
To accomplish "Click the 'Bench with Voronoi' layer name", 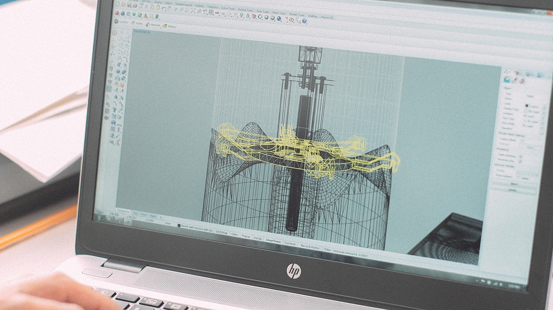I will coord(197,228).
